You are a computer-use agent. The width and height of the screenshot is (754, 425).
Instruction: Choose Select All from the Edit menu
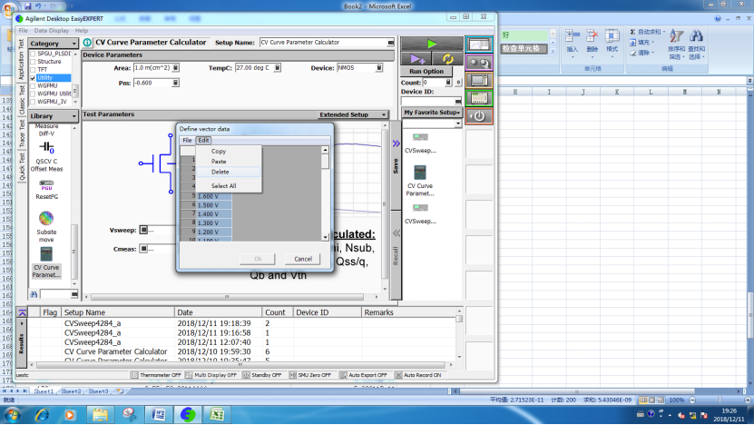[x=223, y=186]
